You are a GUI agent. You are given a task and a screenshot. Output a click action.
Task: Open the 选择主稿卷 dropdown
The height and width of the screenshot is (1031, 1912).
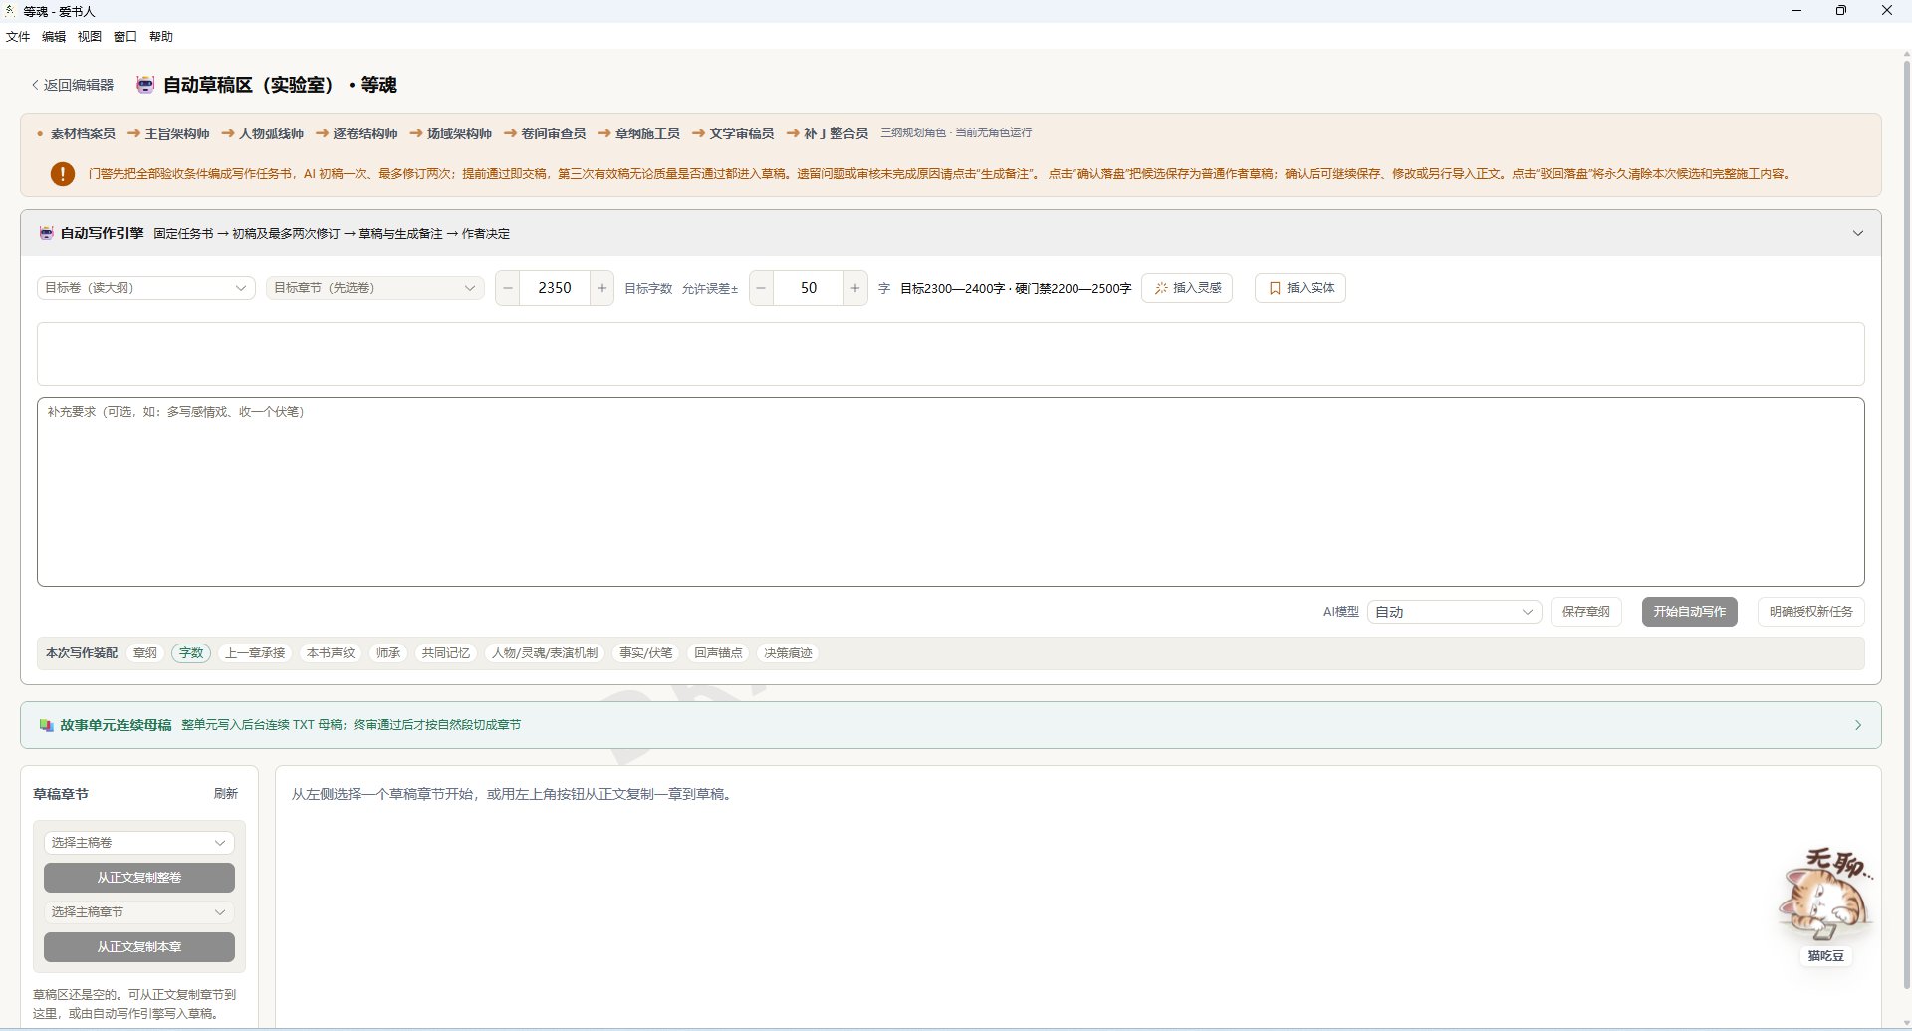pos(138,843)
